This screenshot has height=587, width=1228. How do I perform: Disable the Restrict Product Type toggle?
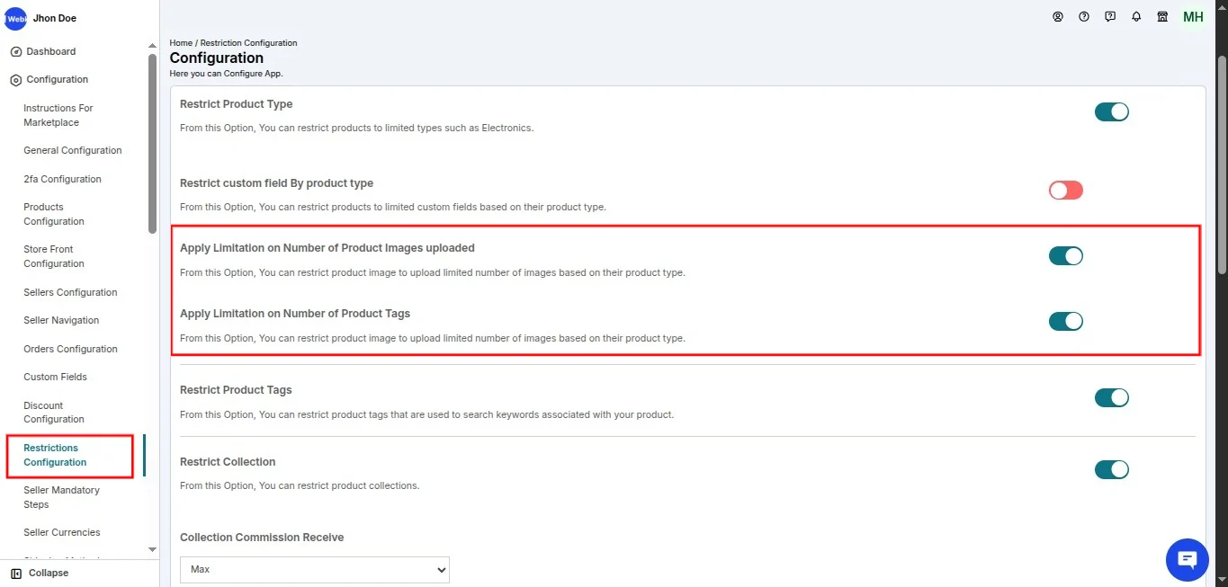1111,112
